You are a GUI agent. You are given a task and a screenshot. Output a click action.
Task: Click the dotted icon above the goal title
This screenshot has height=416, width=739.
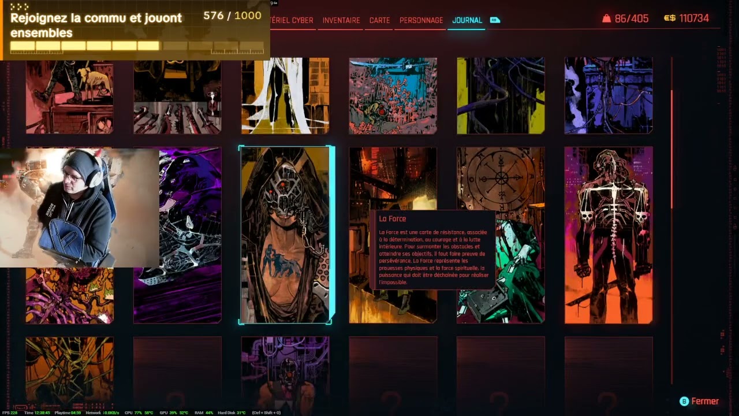pos(19,6)
